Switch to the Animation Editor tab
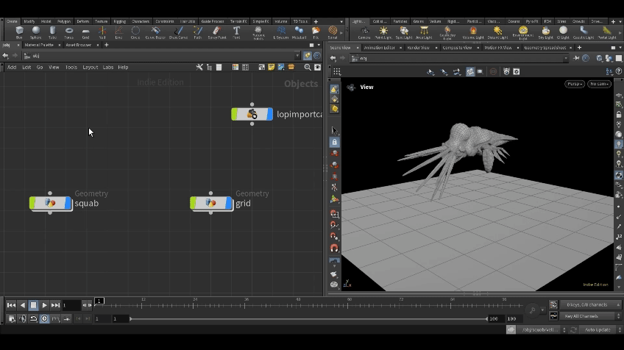This screenshot has width=624, height=350. coord(379,48)
